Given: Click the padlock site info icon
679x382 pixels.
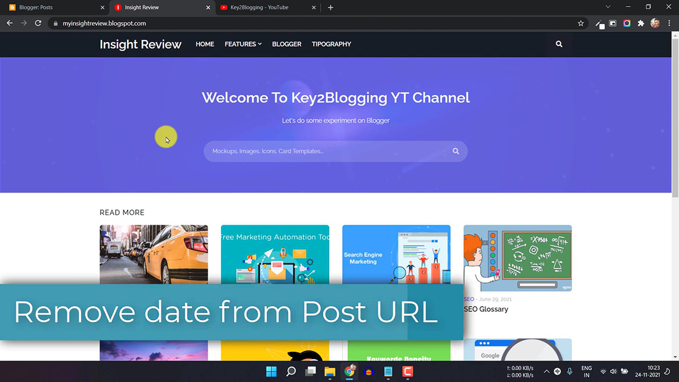Looking at the screenshot, I should pos(56,23).
